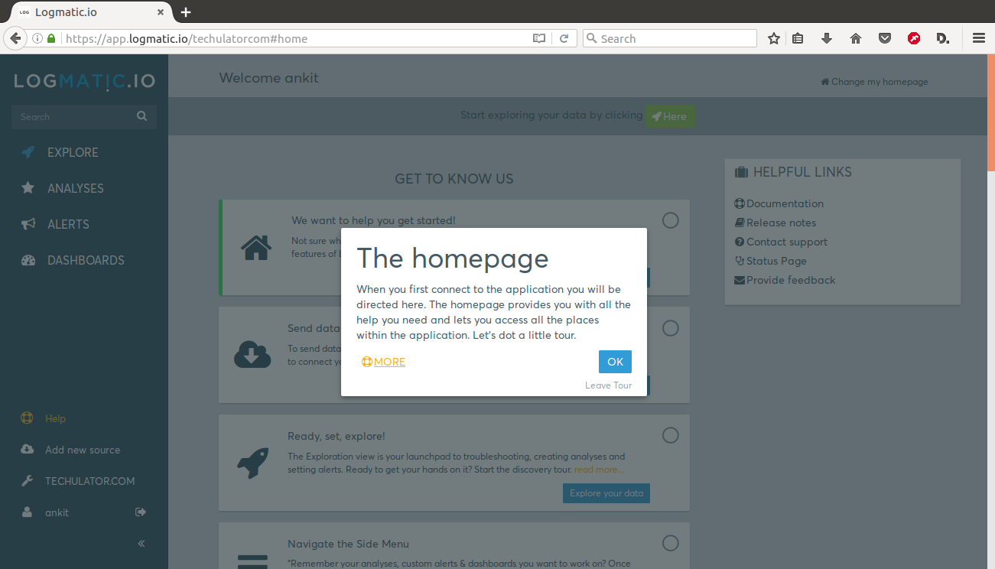Click the 'GET TO KNOW US' heading

[454, 179]
